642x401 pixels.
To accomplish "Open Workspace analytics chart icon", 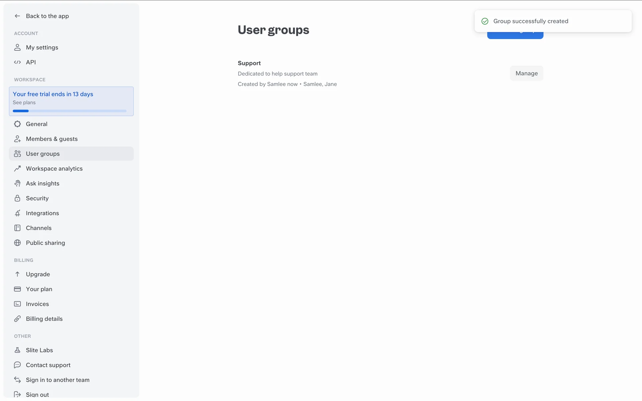I will click(17, 169).
